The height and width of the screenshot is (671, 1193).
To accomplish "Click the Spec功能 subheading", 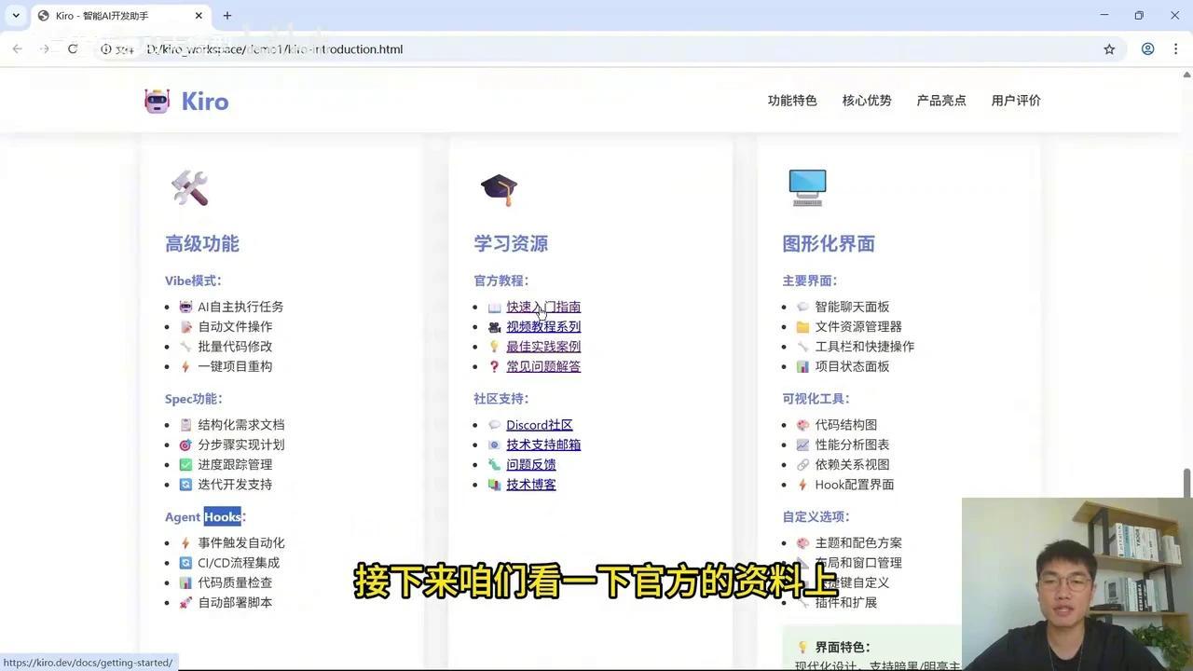I will [x=193, y=399].
